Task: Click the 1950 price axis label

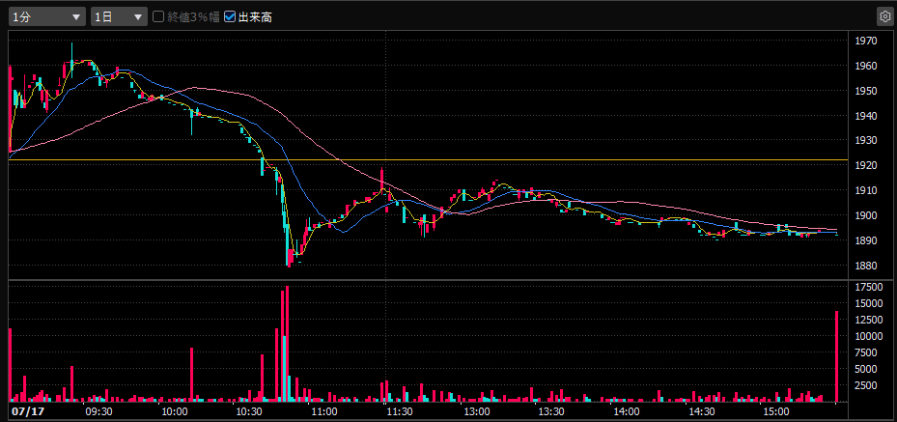Action: pos(865,91)
